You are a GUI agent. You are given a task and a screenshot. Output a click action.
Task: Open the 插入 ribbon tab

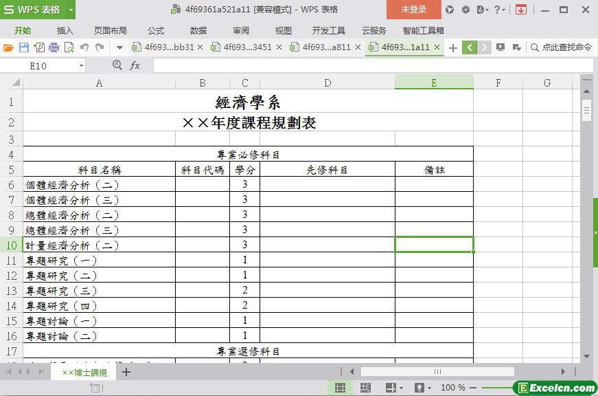point(65,30)
